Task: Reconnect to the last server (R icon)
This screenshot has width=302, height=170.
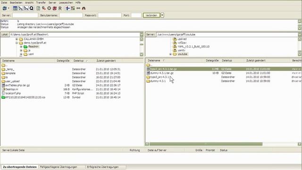Action: tap(60, 8)
